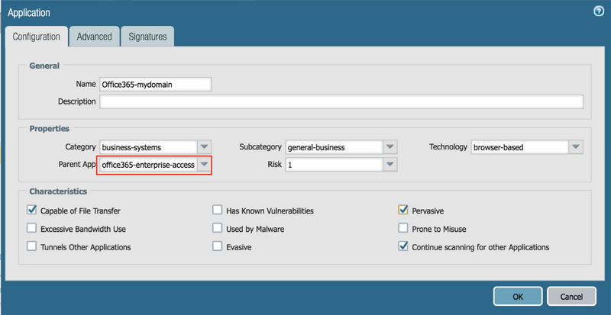
Task: Switch to the Advanced tab
Action: click(95, 36)
